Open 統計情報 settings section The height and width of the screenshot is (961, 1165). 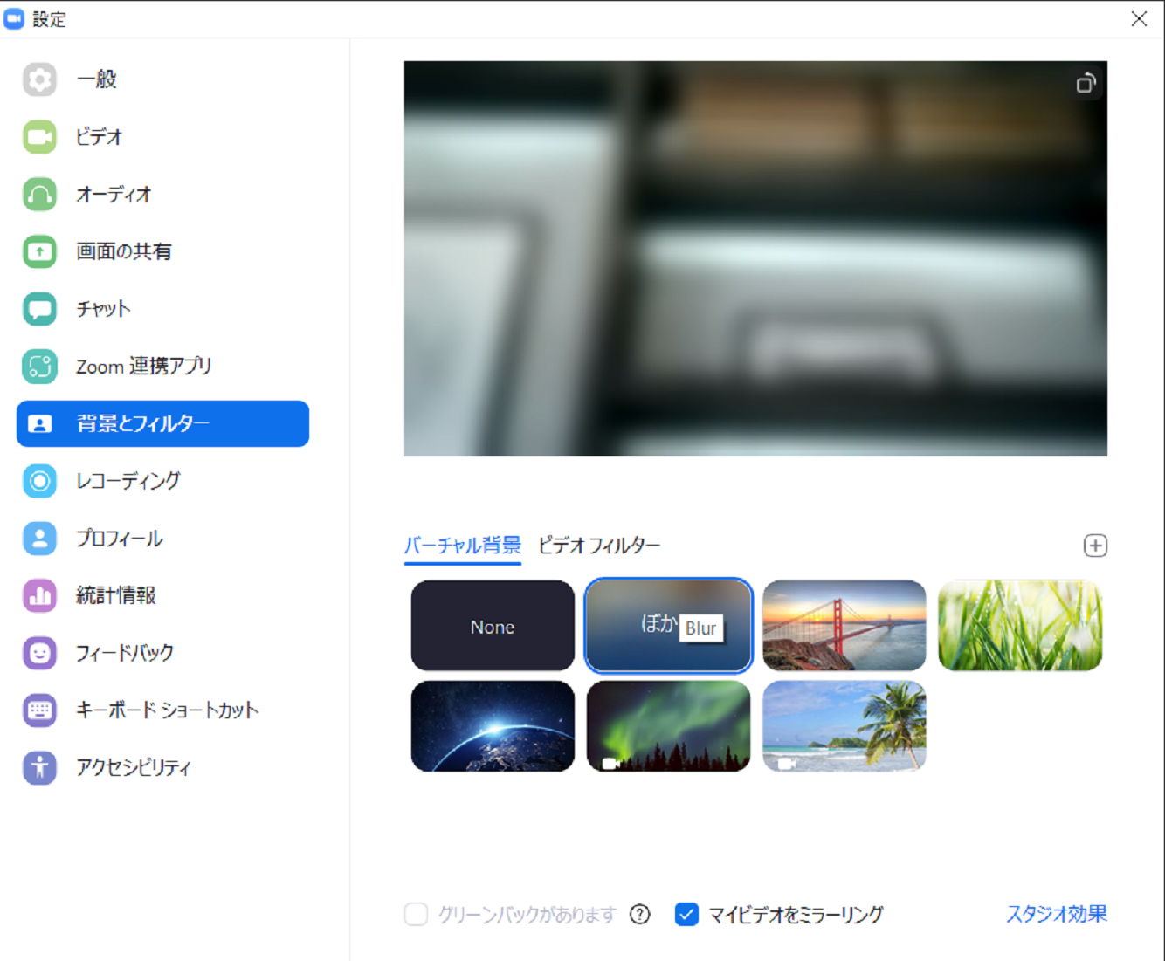(162, 596)
